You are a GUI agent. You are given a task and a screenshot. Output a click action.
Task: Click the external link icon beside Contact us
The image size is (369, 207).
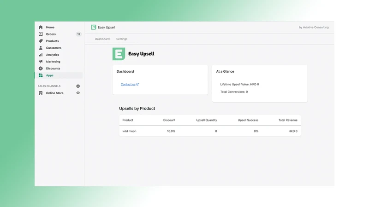coord(137,84)
